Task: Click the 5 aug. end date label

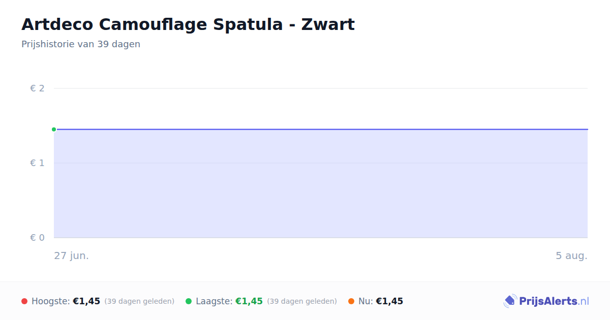Action: pos(571,255)
